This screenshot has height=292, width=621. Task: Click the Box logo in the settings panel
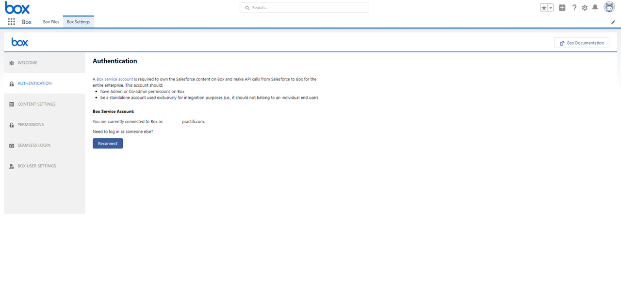(20, 42)
